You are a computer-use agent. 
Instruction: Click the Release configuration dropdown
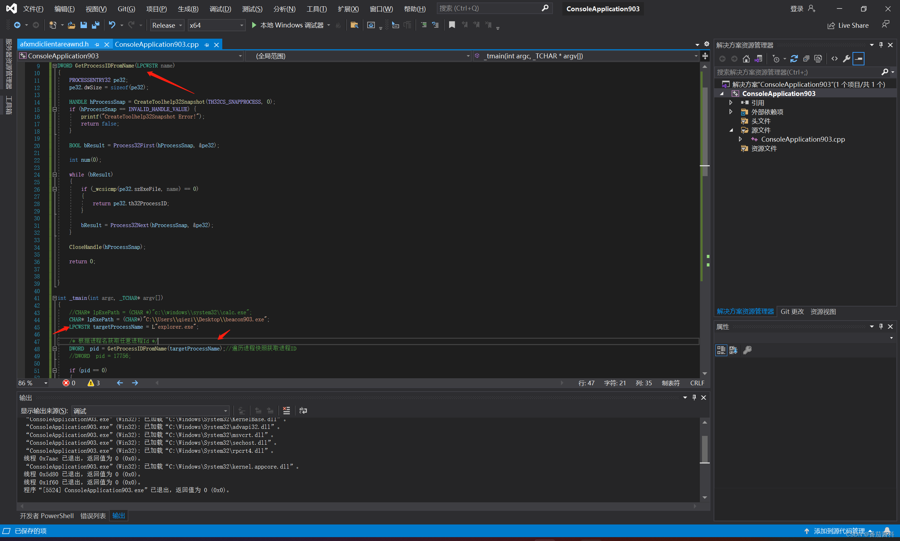click(x=165, y=24)
